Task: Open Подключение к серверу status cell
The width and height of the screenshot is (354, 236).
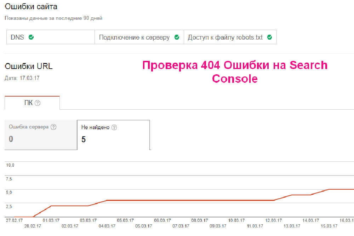Action: (139, 37)
